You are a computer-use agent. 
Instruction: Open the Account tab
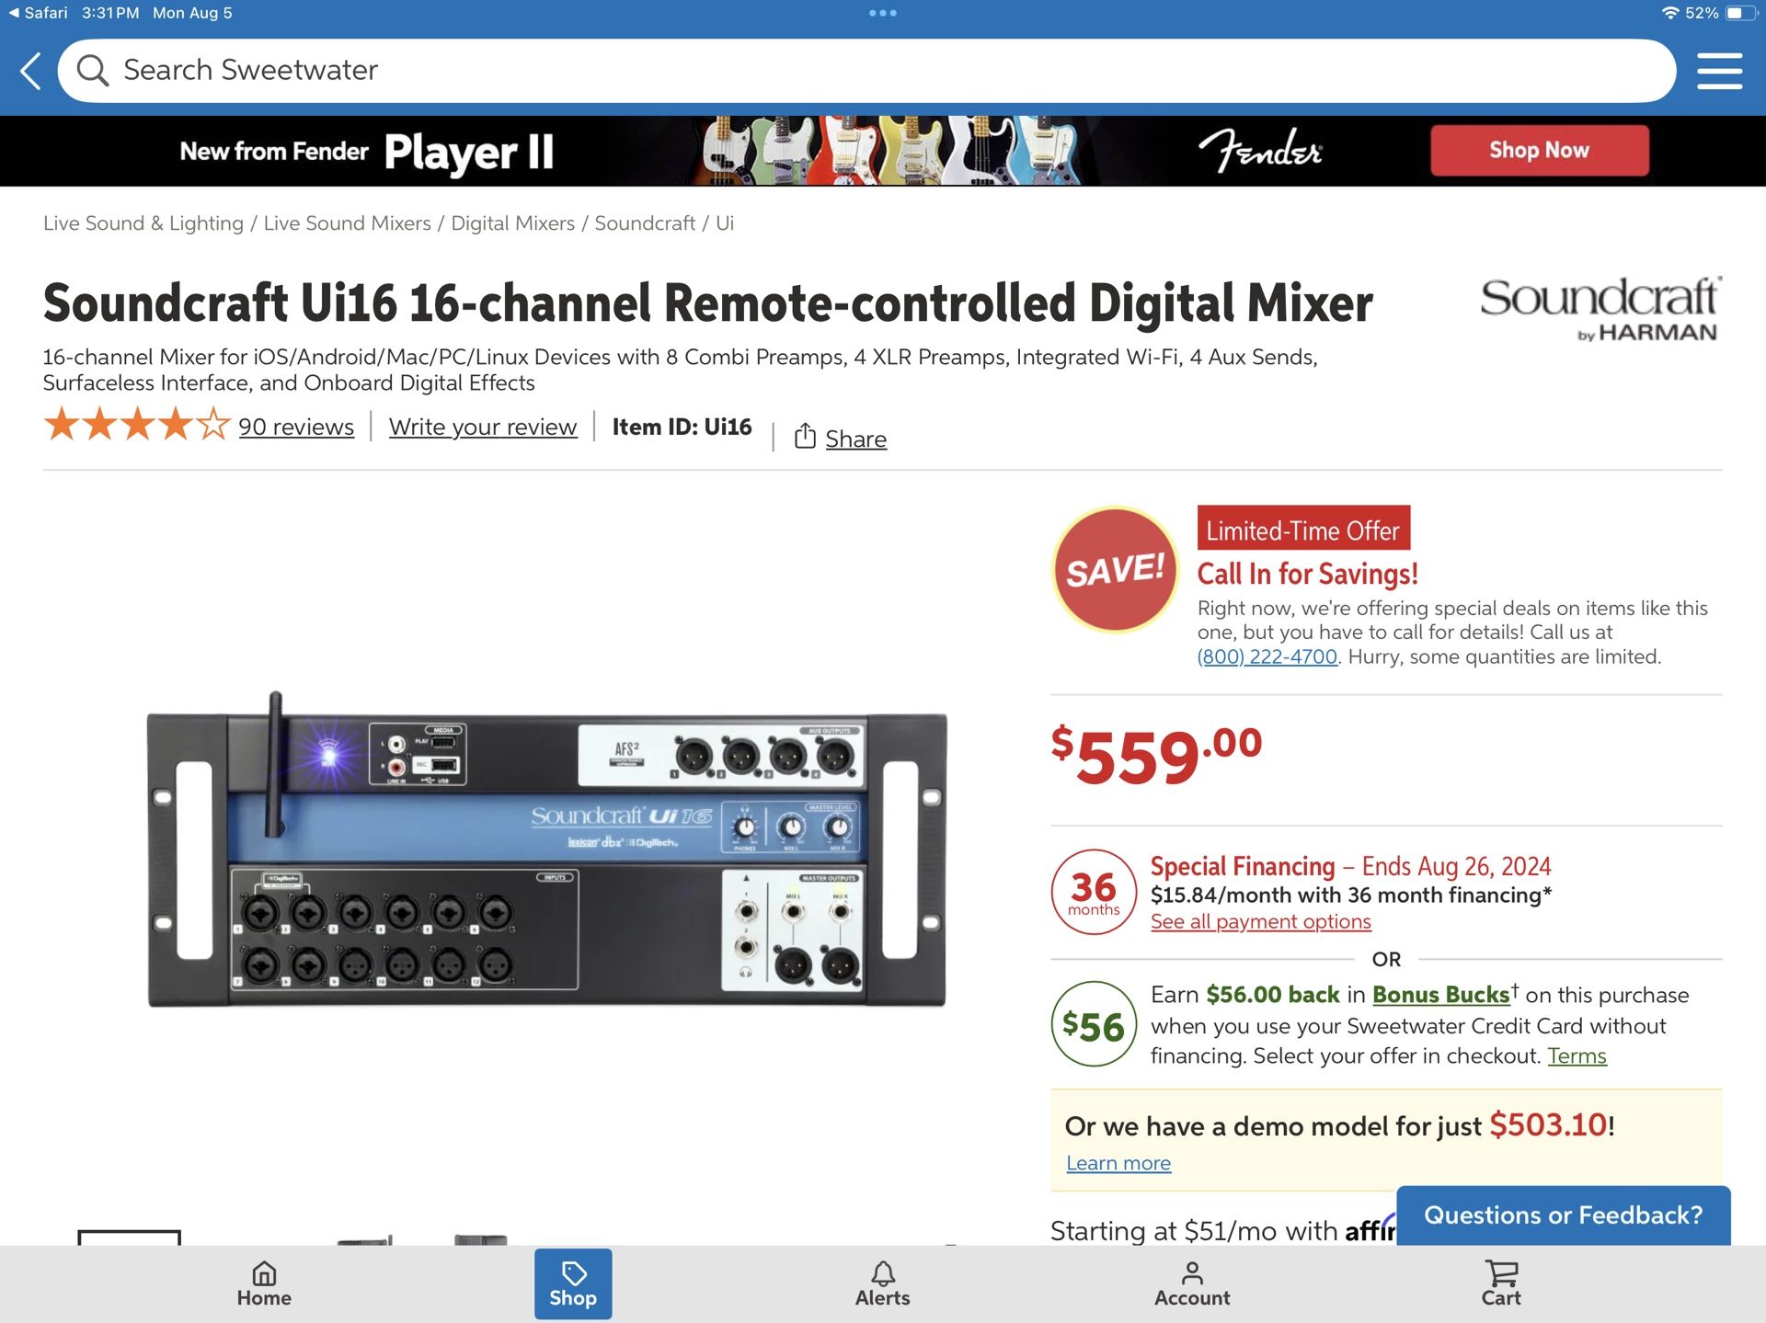click(x=1192, y=1284)
